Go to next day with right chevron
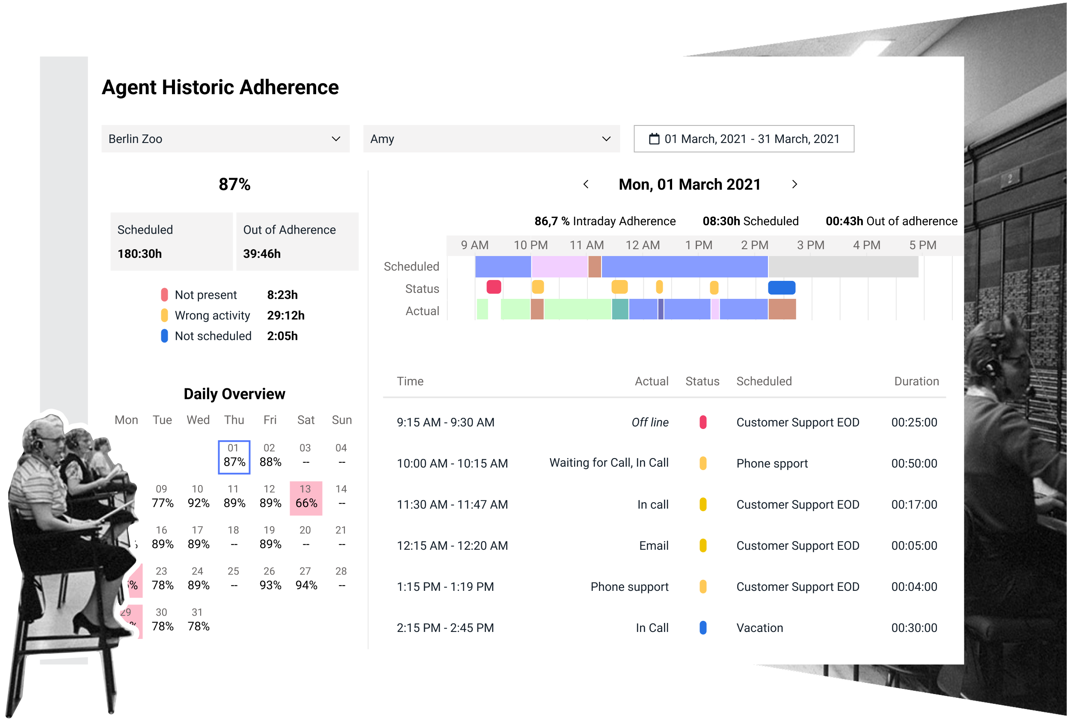Image resolution: width=1067 pixels, height=724 pixels. (x=794, y=184)
